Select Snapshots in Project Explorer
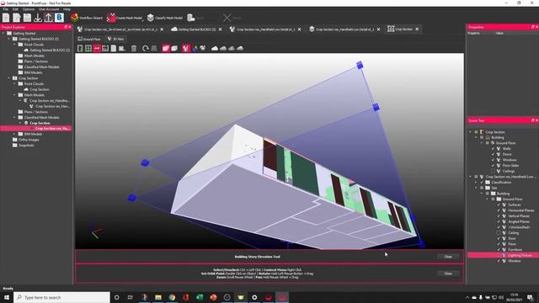 click(x=26, y=146)
